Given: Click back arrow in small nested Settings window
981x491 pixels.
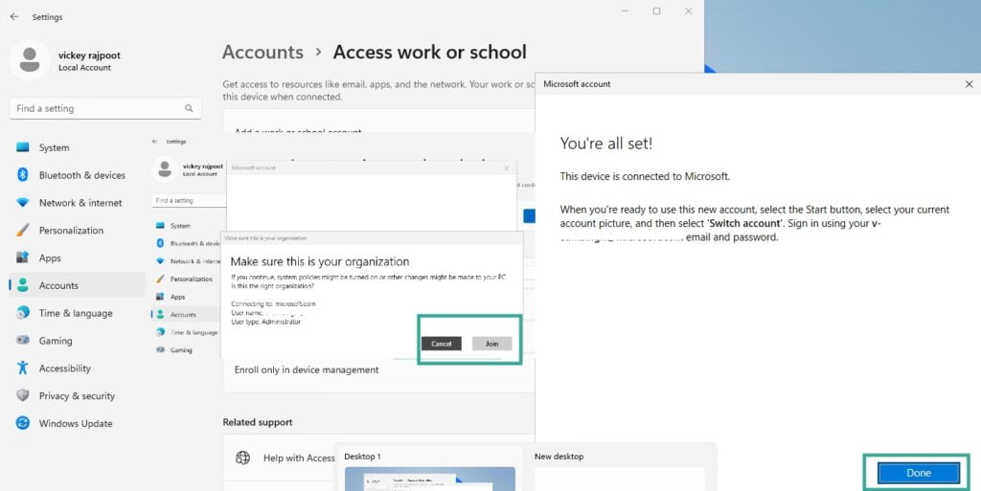Looking at the screenshot, I should [x=155, y=142].
